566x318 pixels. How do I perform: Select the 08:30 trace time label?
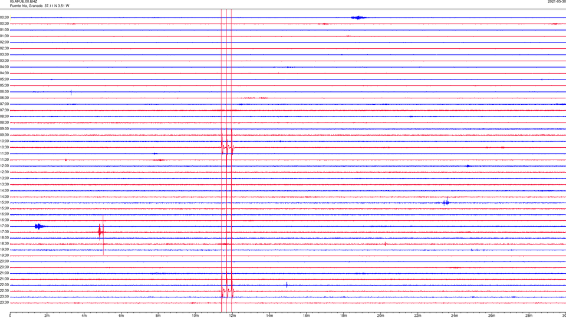point(4,122)
